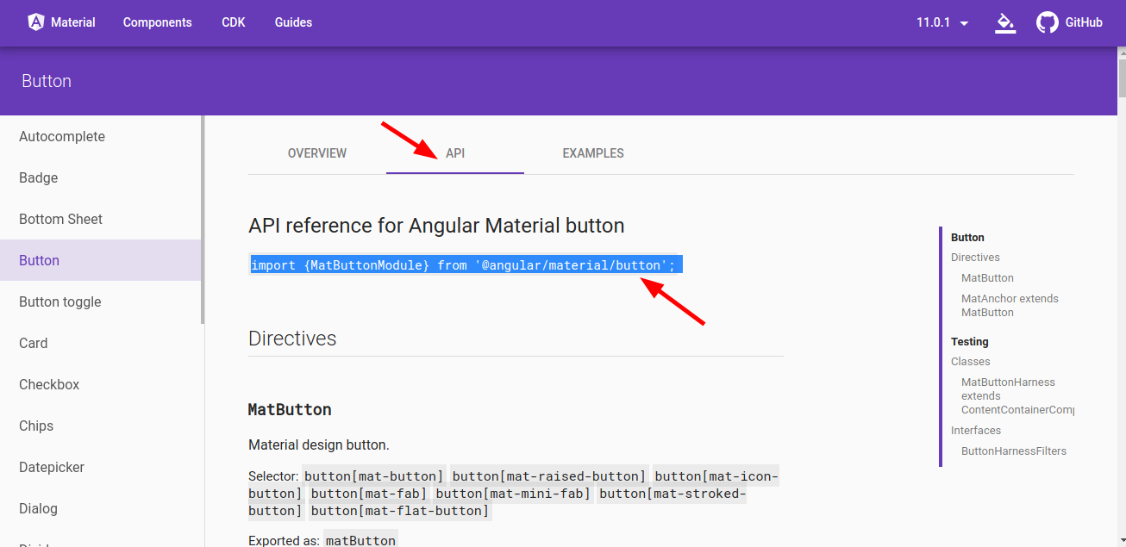Open the Components menu

[x=158, y=22]
